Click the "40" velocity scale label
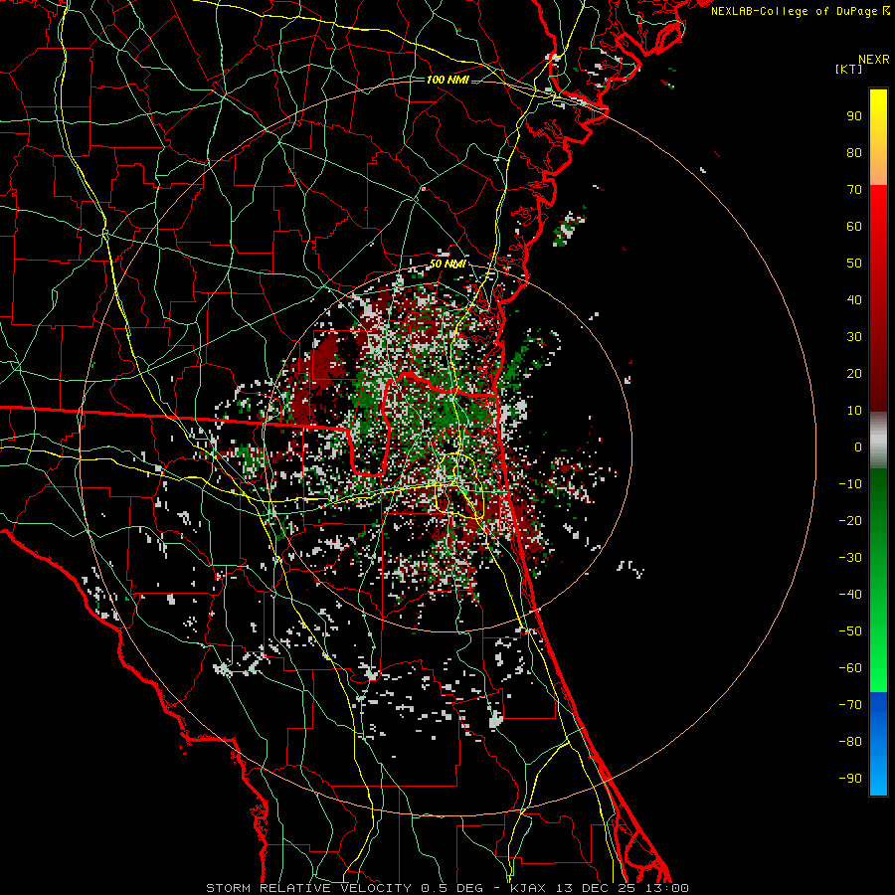Viewport: 895px width, 895px height. (x=854, y=300)
